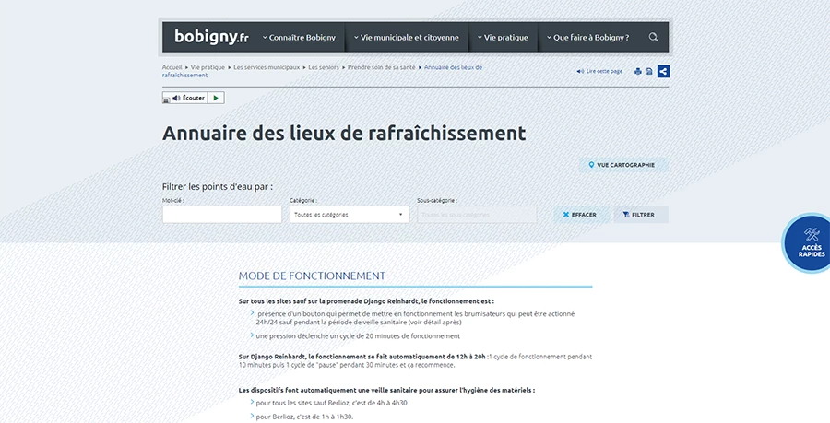The width and height of the screenshot is (830, 423).
Task: Click the Filtrer button
Action: click(x=640, y=215)
